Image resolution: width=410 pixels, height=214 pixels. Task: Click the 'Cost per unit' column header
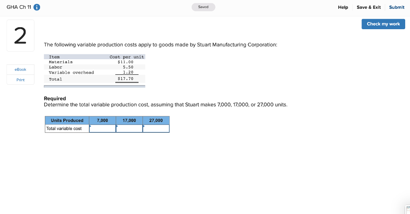coord(127,57)
